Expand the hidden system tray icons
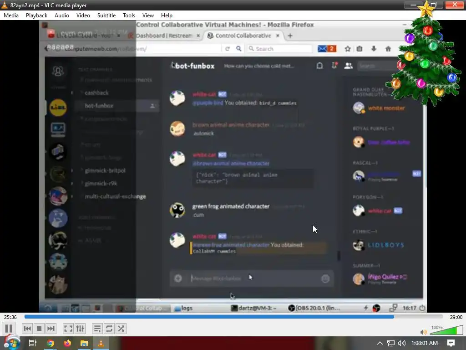This screenshot has width=466, height=350. [x=380, y=343]
